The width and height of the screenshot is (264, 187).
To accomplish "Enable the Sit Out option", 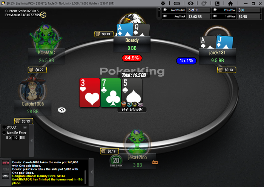I will 4,127.
